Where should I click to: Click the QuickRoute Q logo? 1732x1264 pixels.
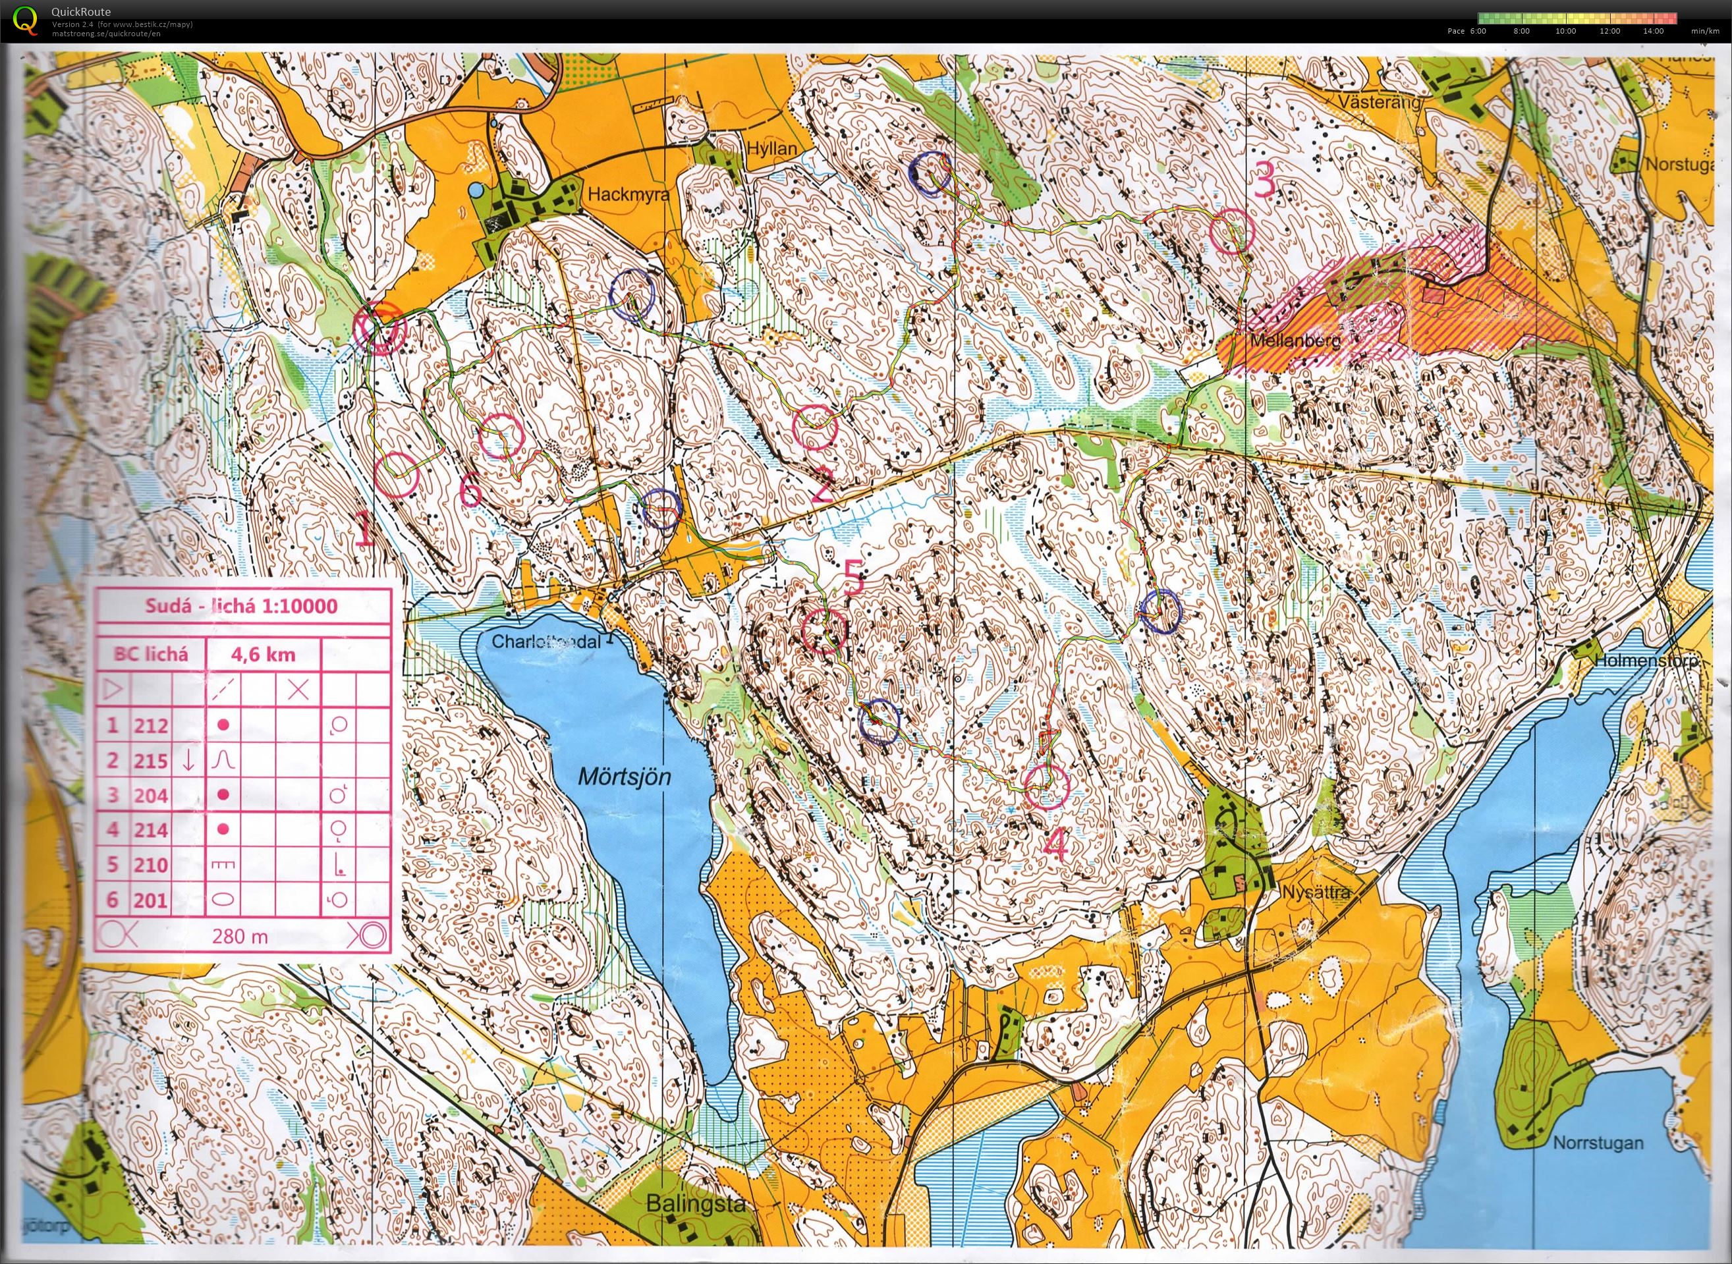pyautogui.click(x=26, y=19)
